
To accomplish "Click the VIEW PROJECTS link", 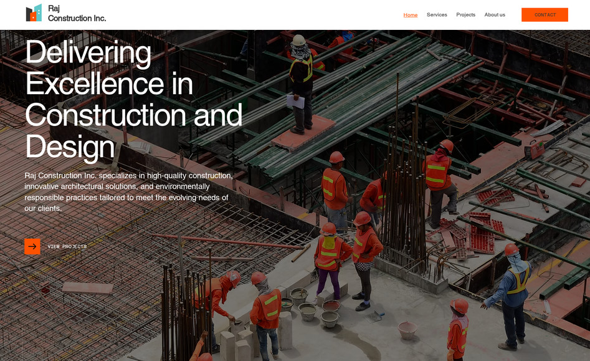I will click(67, 246).
